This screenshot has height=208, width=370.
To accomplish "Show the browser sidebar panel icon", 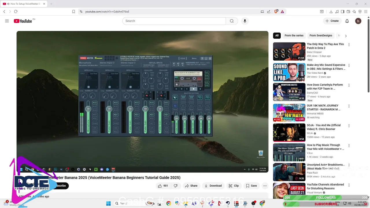I will [343, 12].
